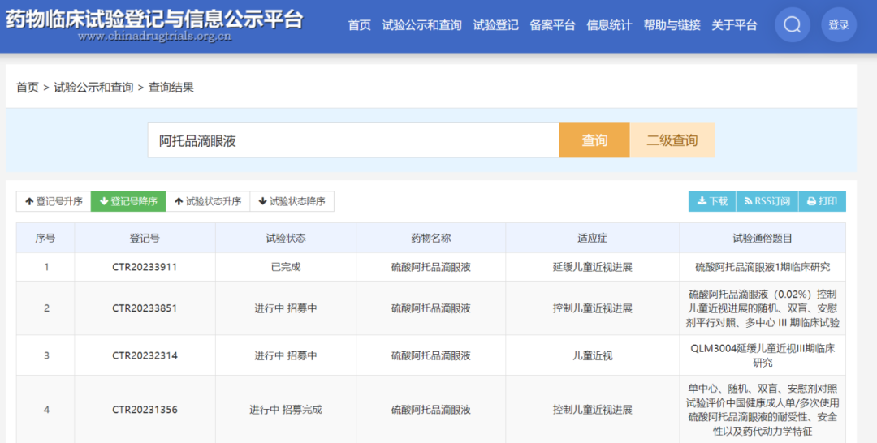Sort by 试验状态升序

(x=208, y=201)
